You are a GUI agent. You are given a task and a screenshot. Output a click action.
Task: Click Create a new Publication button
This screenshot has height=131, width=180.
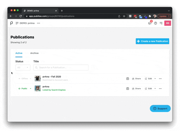[x=152, y=41]
